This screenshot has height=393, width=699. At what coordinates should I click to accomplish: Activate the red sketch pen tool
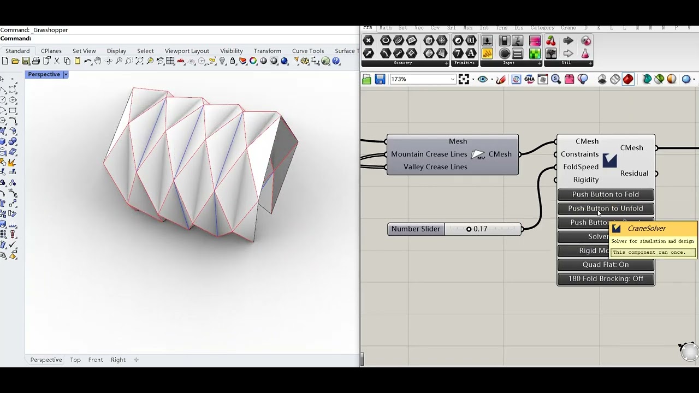point(500,80)
